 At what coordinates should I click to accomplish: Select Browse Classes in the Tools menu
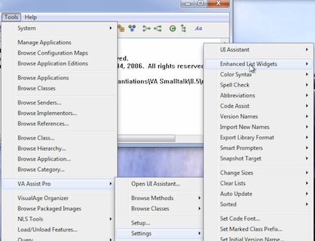tap(59, 88)
